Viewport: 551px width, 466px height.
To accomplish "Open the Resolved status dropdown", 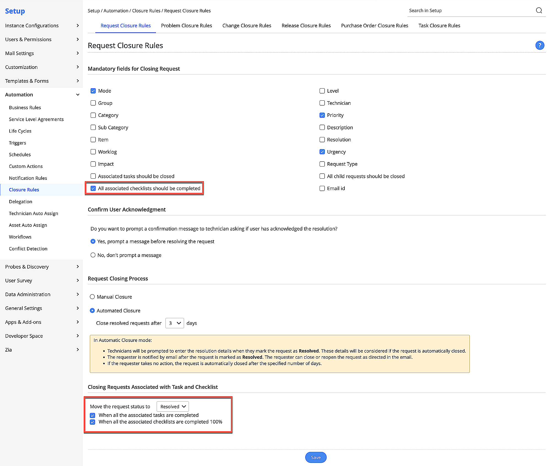I will 172,406.
